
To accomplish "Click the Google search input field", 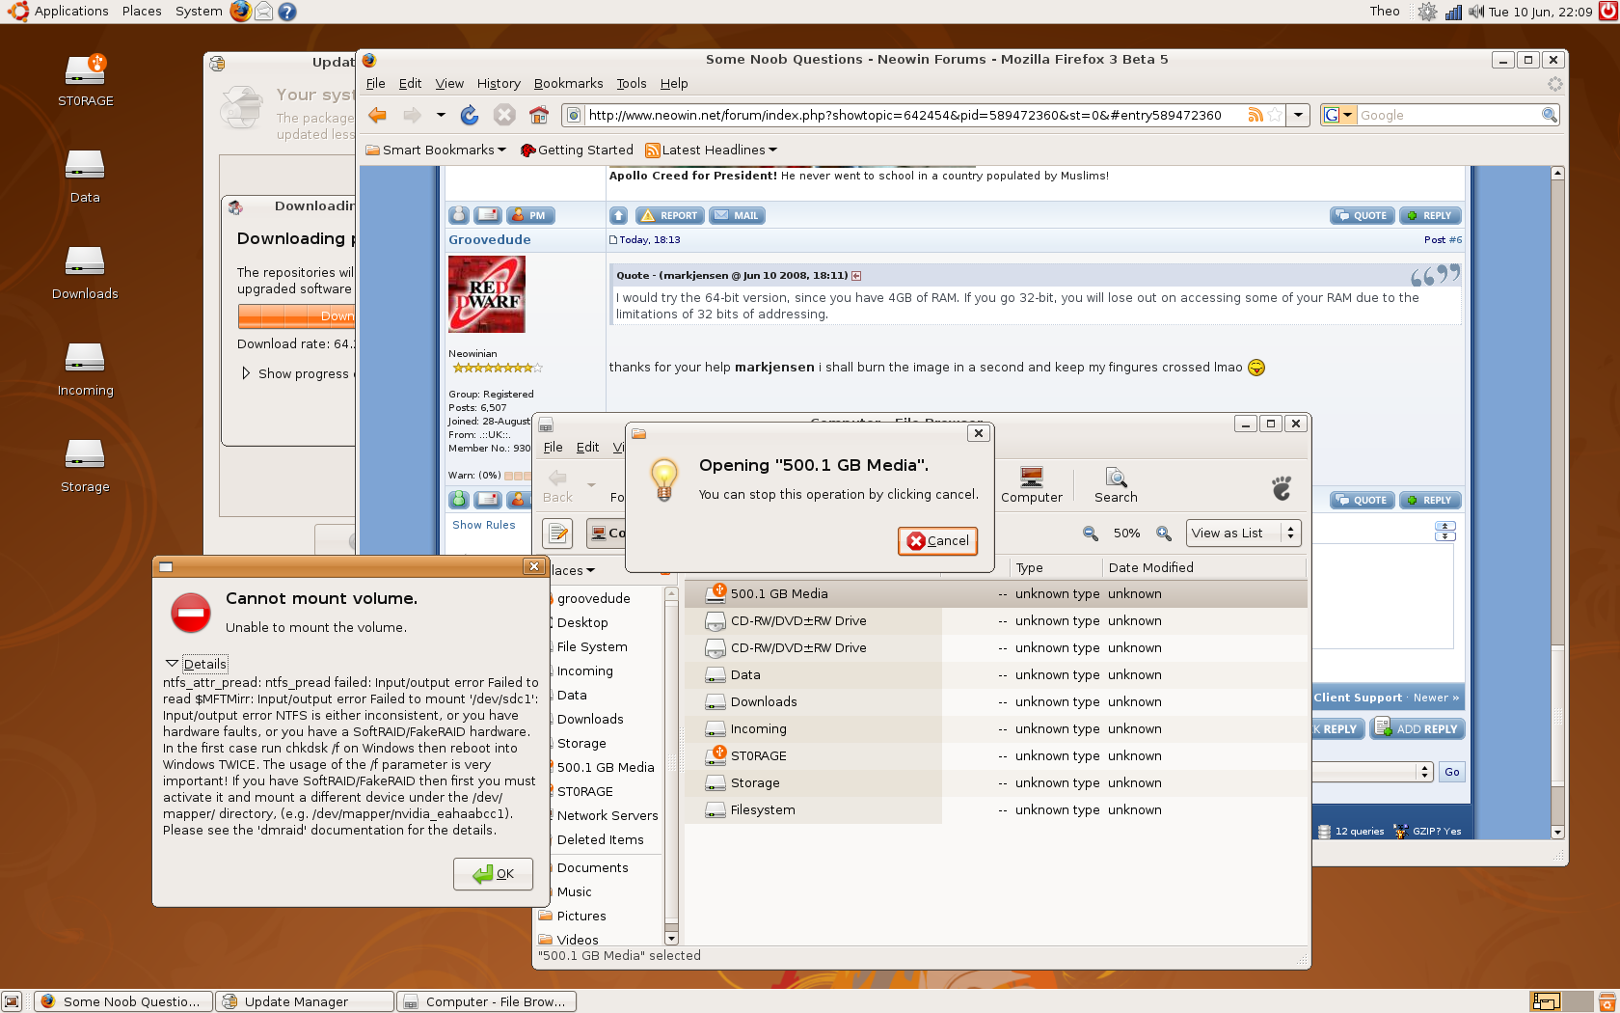I will [1446, 116].
